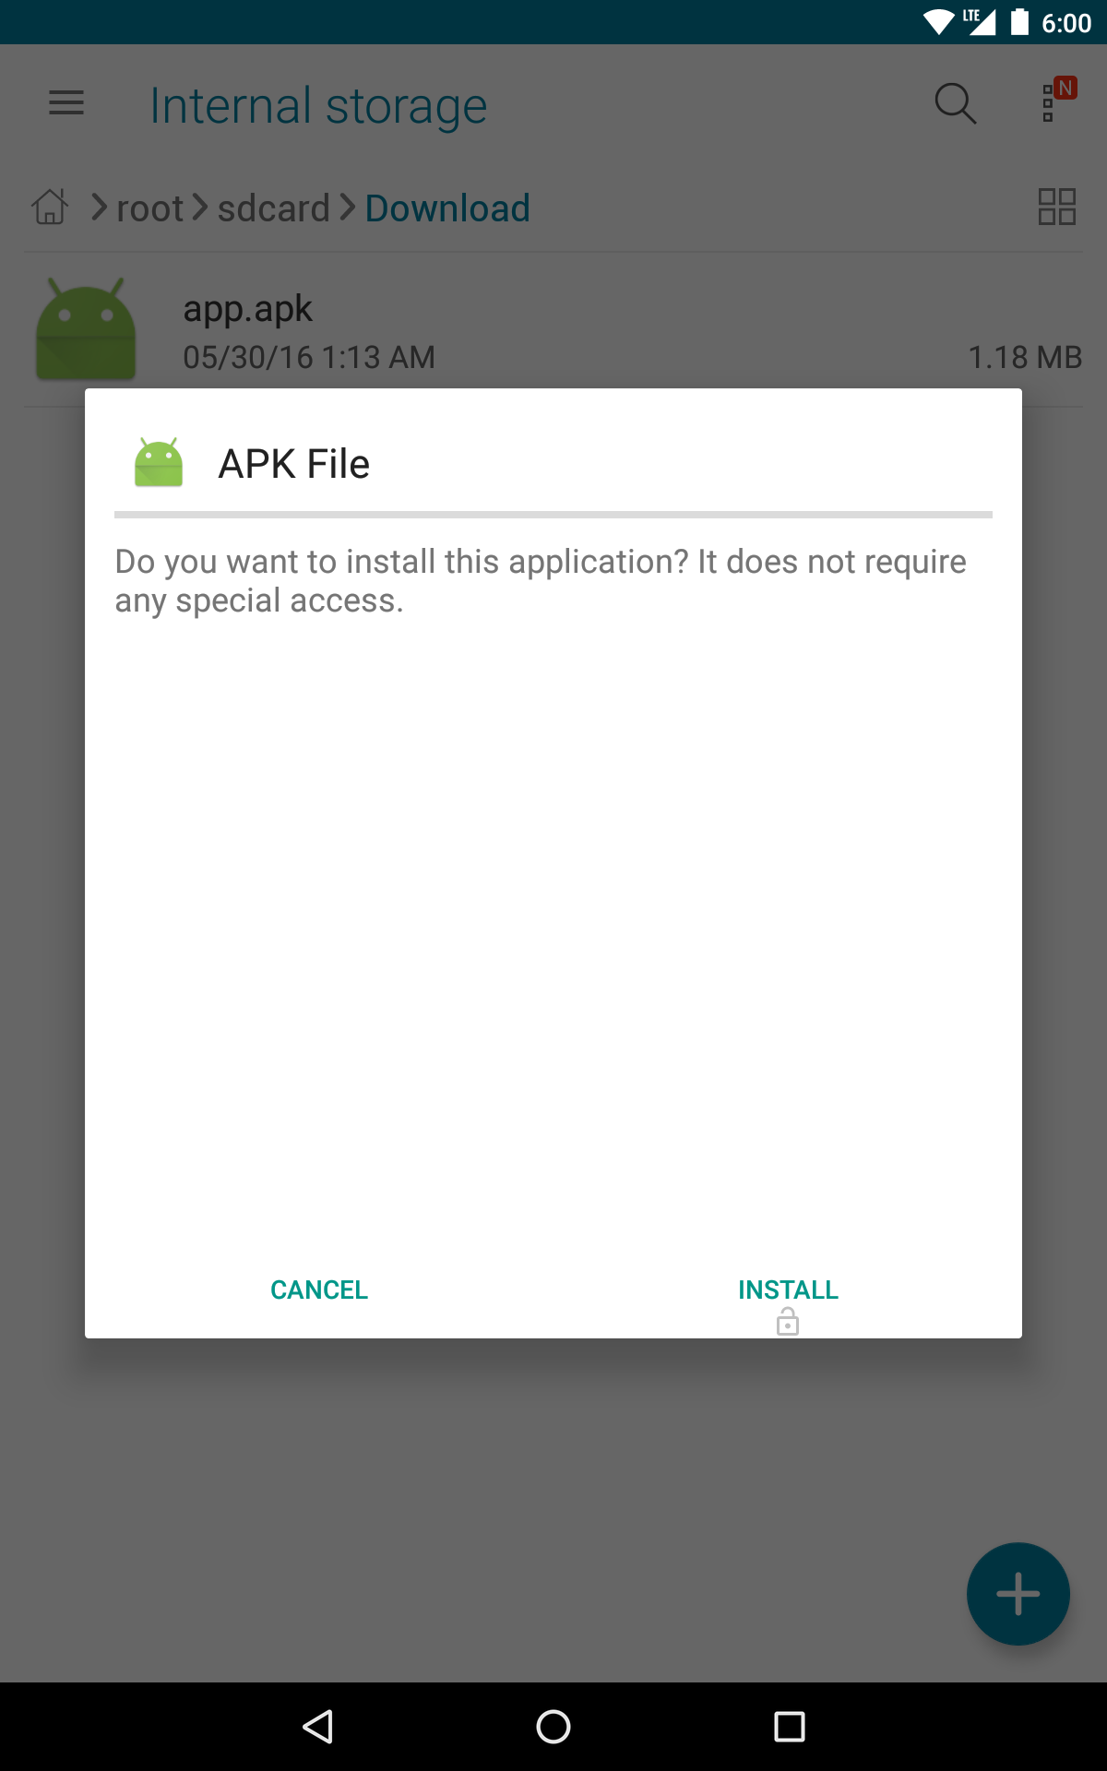Expand chevron between sdcard and Download
The width and height of the screenshot is (1107, 1771).
point(348,207)
